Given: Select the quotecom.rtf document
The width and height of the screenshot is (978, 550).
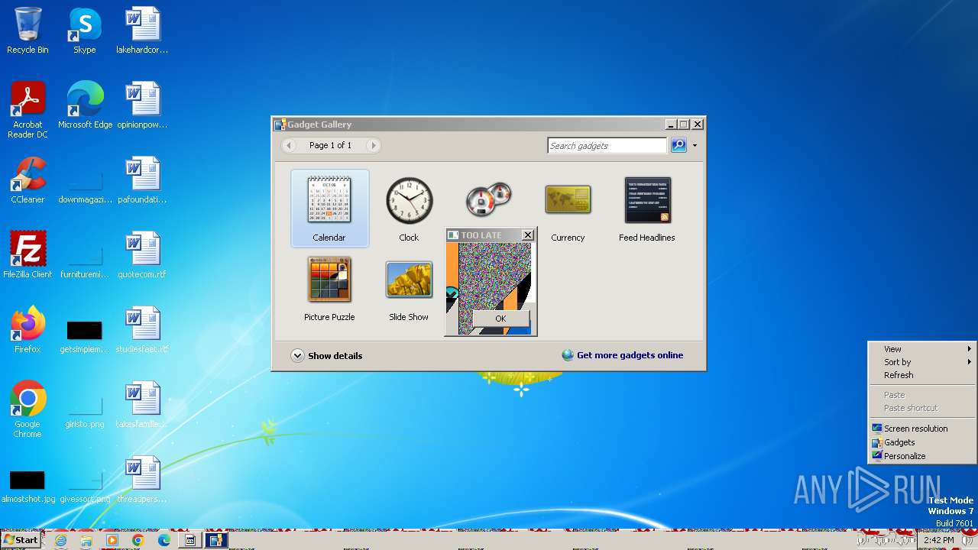Looking at the screenshot, I should 142,255.
